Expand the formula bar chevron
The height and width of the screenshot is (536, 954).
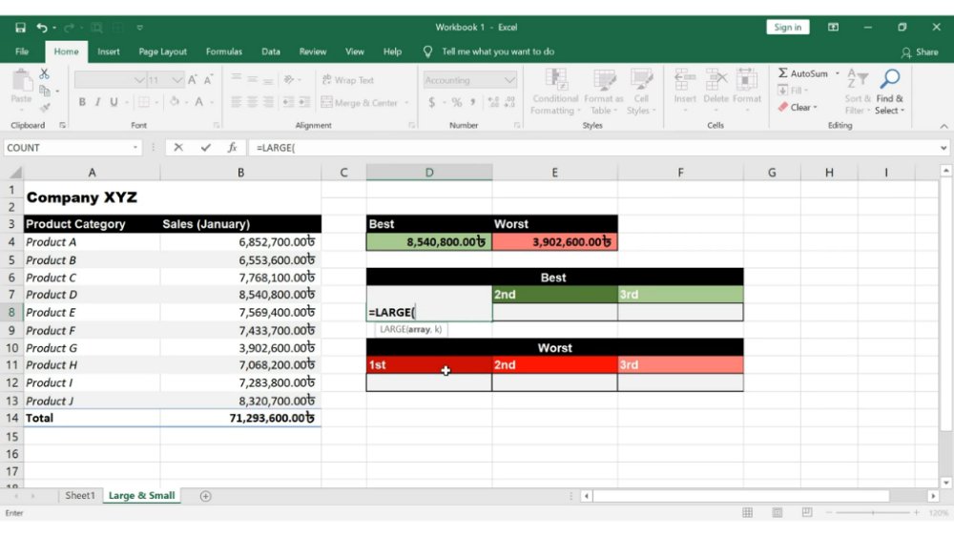click(x=944, y=148)
